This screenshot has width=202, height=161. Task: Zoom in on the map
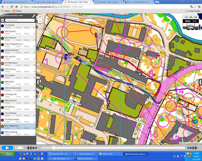(x=40, y=17)
